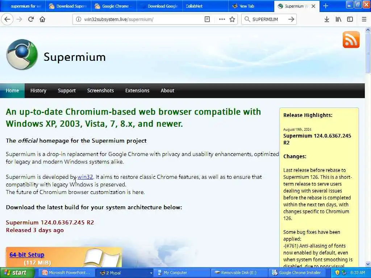371x278 pixels.
Task: Open page actions three-dot menu
Action: coord(222,19)
